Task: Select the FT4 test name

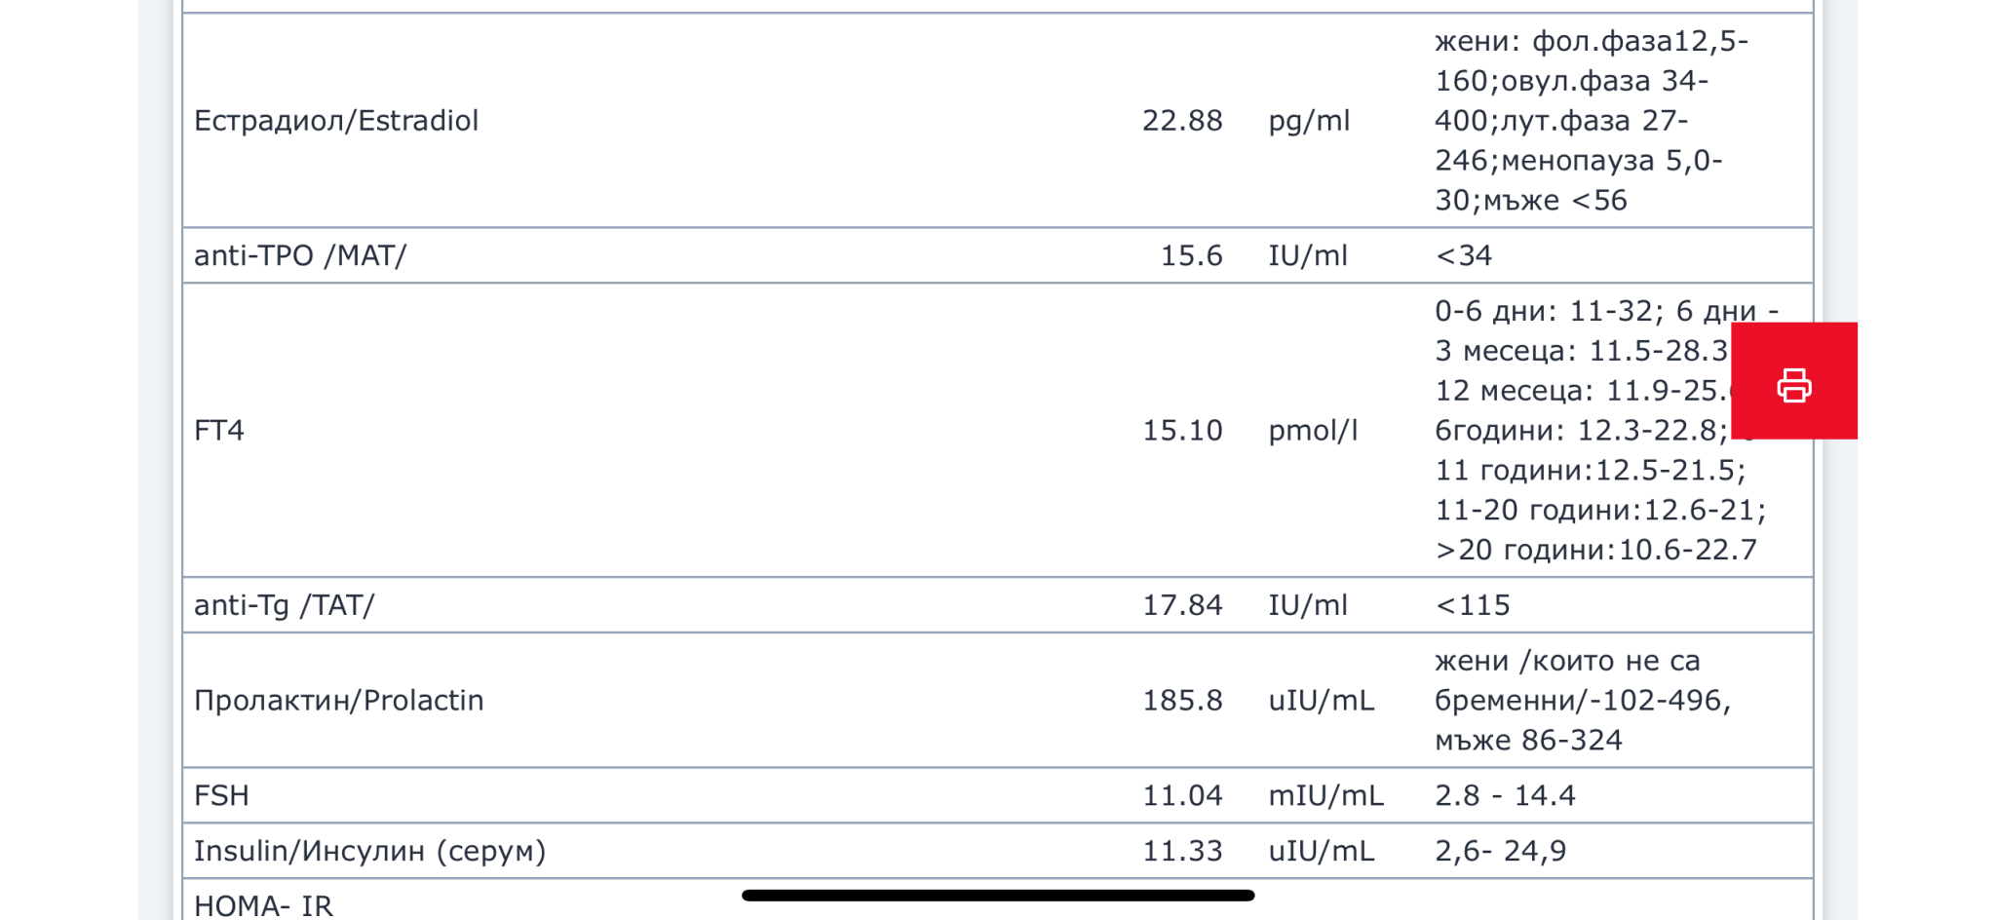Action: tap(219, 430)
